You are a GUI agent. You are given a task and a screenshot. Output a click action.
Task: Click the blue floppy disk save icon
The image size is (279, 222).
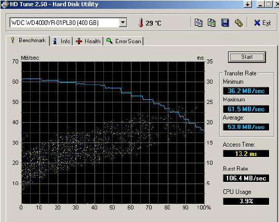pos(225,22)
